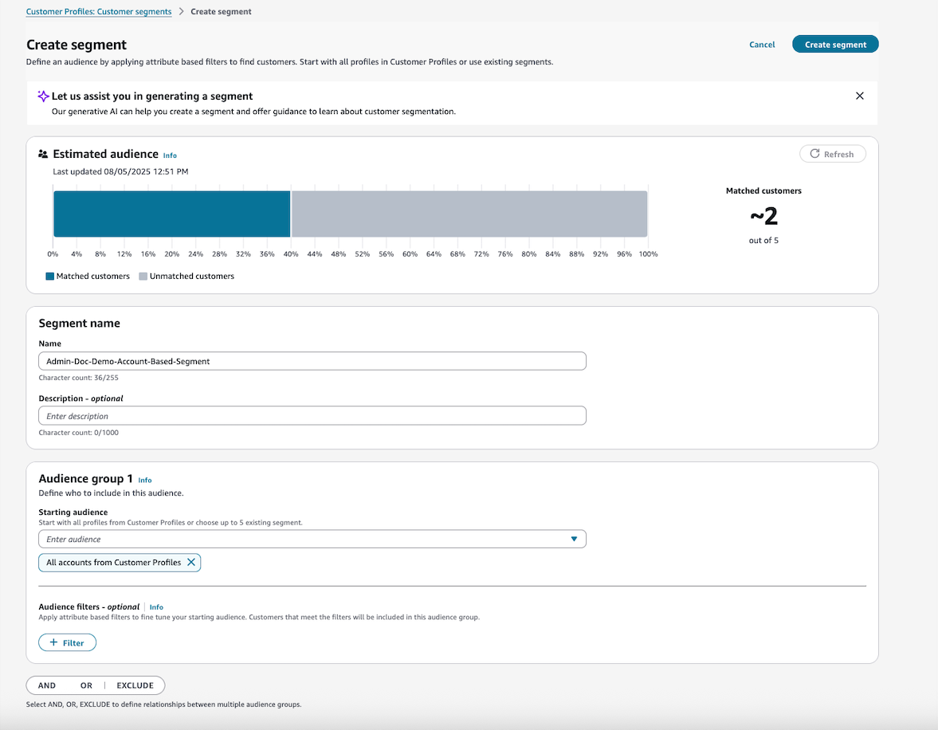Remove the 'All accounts from Customer Profiles' token
938x730 pixels.
pyautogui.click(x=190, y=562)
